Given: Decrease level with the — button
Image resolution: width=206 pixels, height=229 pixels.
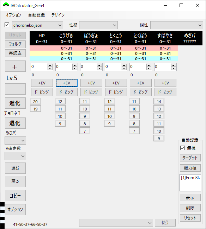Looking at the screenshot, I should [x=15, y=89].
